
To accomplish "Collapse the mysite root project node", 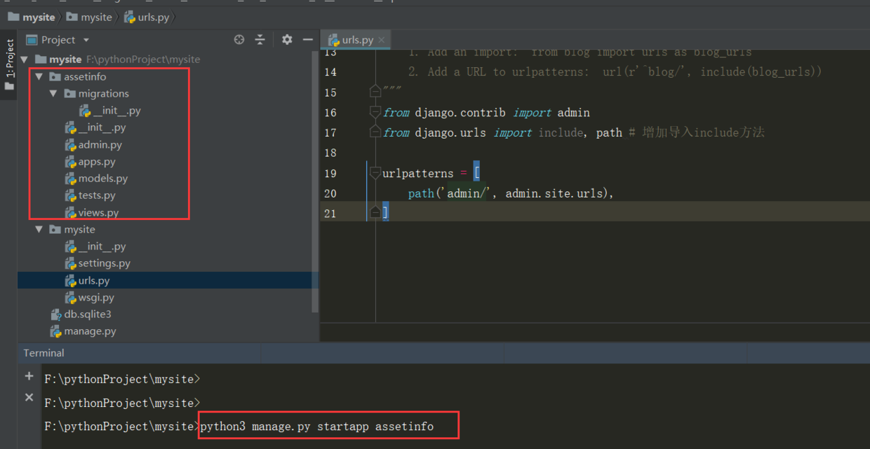I will click(25, 60).
